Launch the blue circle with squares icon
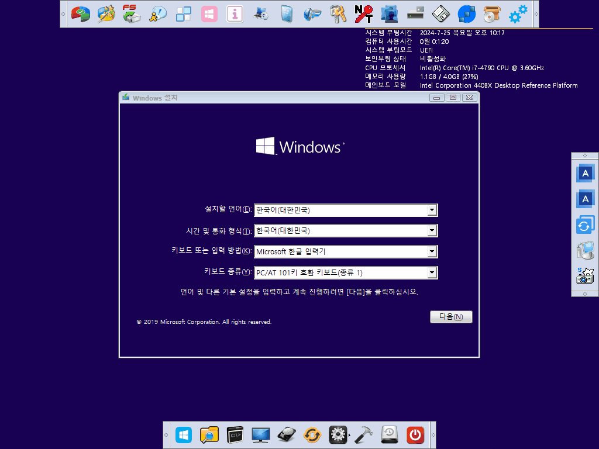Screen dimensions: 599x449 pos(467,14)
